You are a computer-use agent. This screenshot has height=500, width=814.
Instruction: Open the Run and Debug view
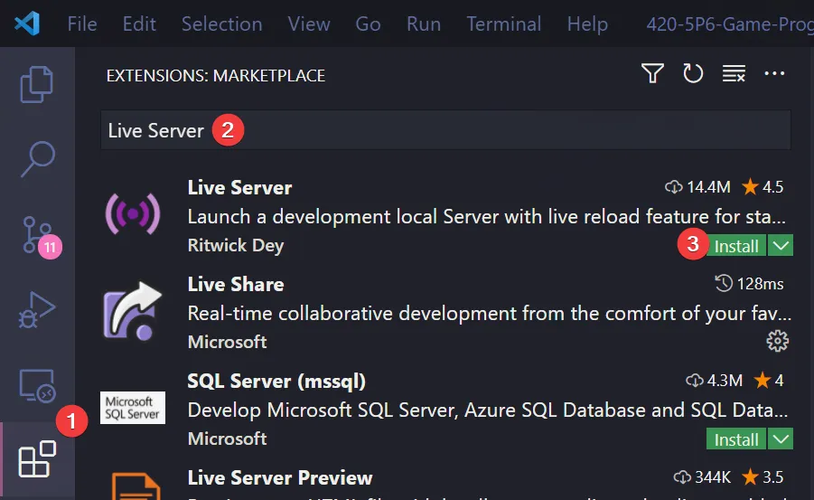click(36, 310)
